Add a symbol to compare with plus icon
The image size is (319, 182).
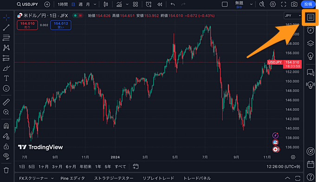47,4
